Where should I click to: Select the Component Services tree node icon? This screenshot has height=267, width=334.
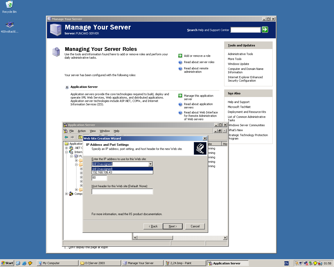pos(71,194)
